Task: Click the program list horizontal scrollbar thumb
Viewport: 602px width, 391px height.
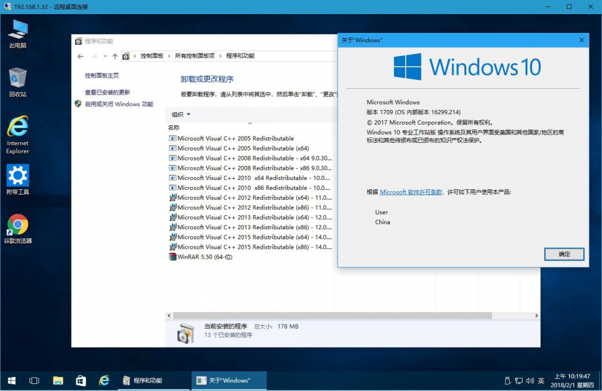Action: pyautogui.click(x=333, y=316)
